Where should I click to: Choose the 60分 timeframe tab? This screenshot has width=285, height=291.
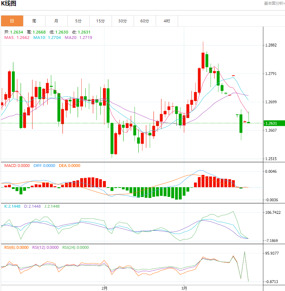(144, 21)
